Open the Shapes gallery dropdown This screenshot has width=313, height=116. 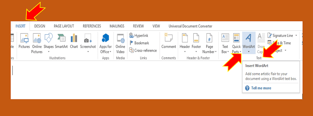tap(49, 52)
